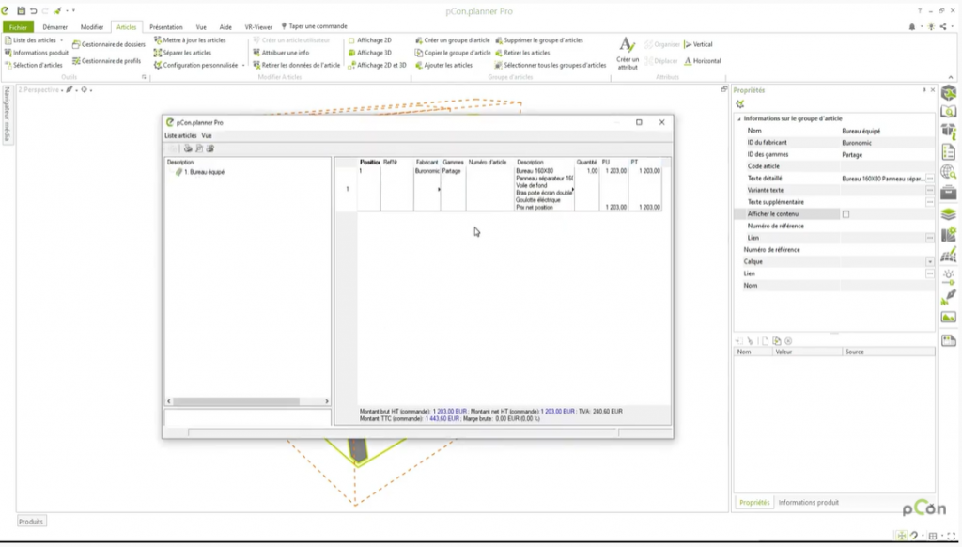Set attribute orientation to Horizontal
This screenshot has height=547, width=962.
703,61
